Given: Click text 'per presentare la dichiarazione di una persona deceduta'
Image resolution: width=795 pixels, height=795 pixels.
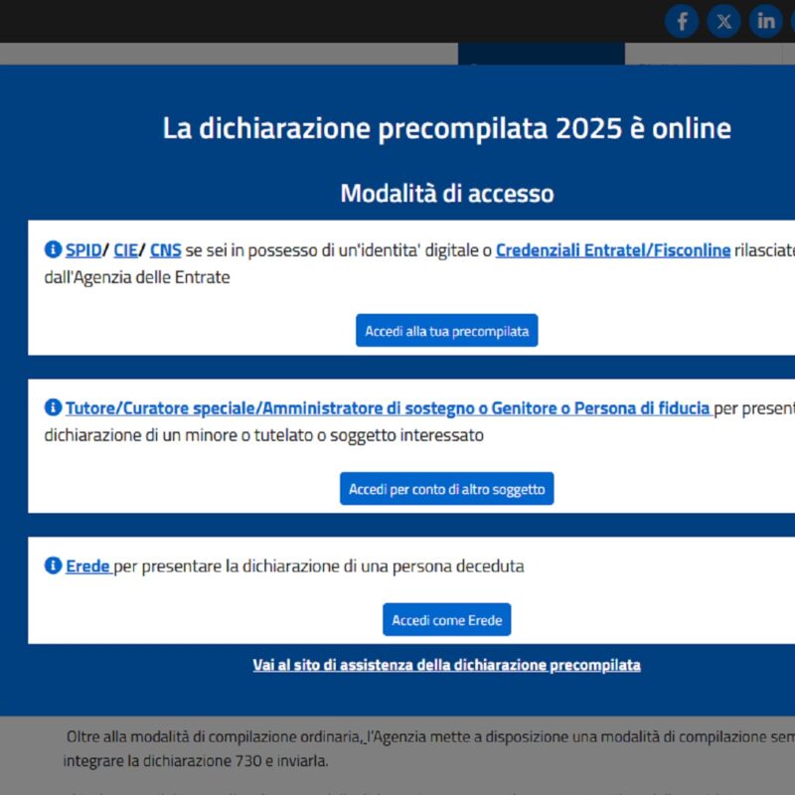Looking at the screenshot, I should (x=319, y=565).
